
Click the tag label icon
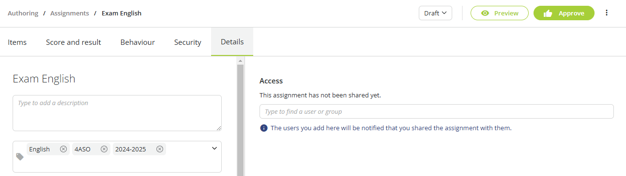(20, 157)
